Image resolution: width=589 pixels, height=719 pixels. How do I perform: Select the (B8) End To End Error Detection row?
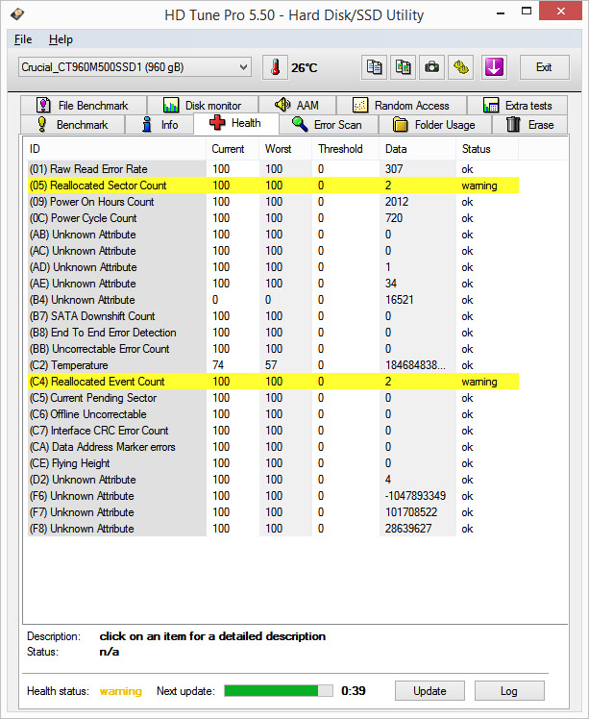273,333
